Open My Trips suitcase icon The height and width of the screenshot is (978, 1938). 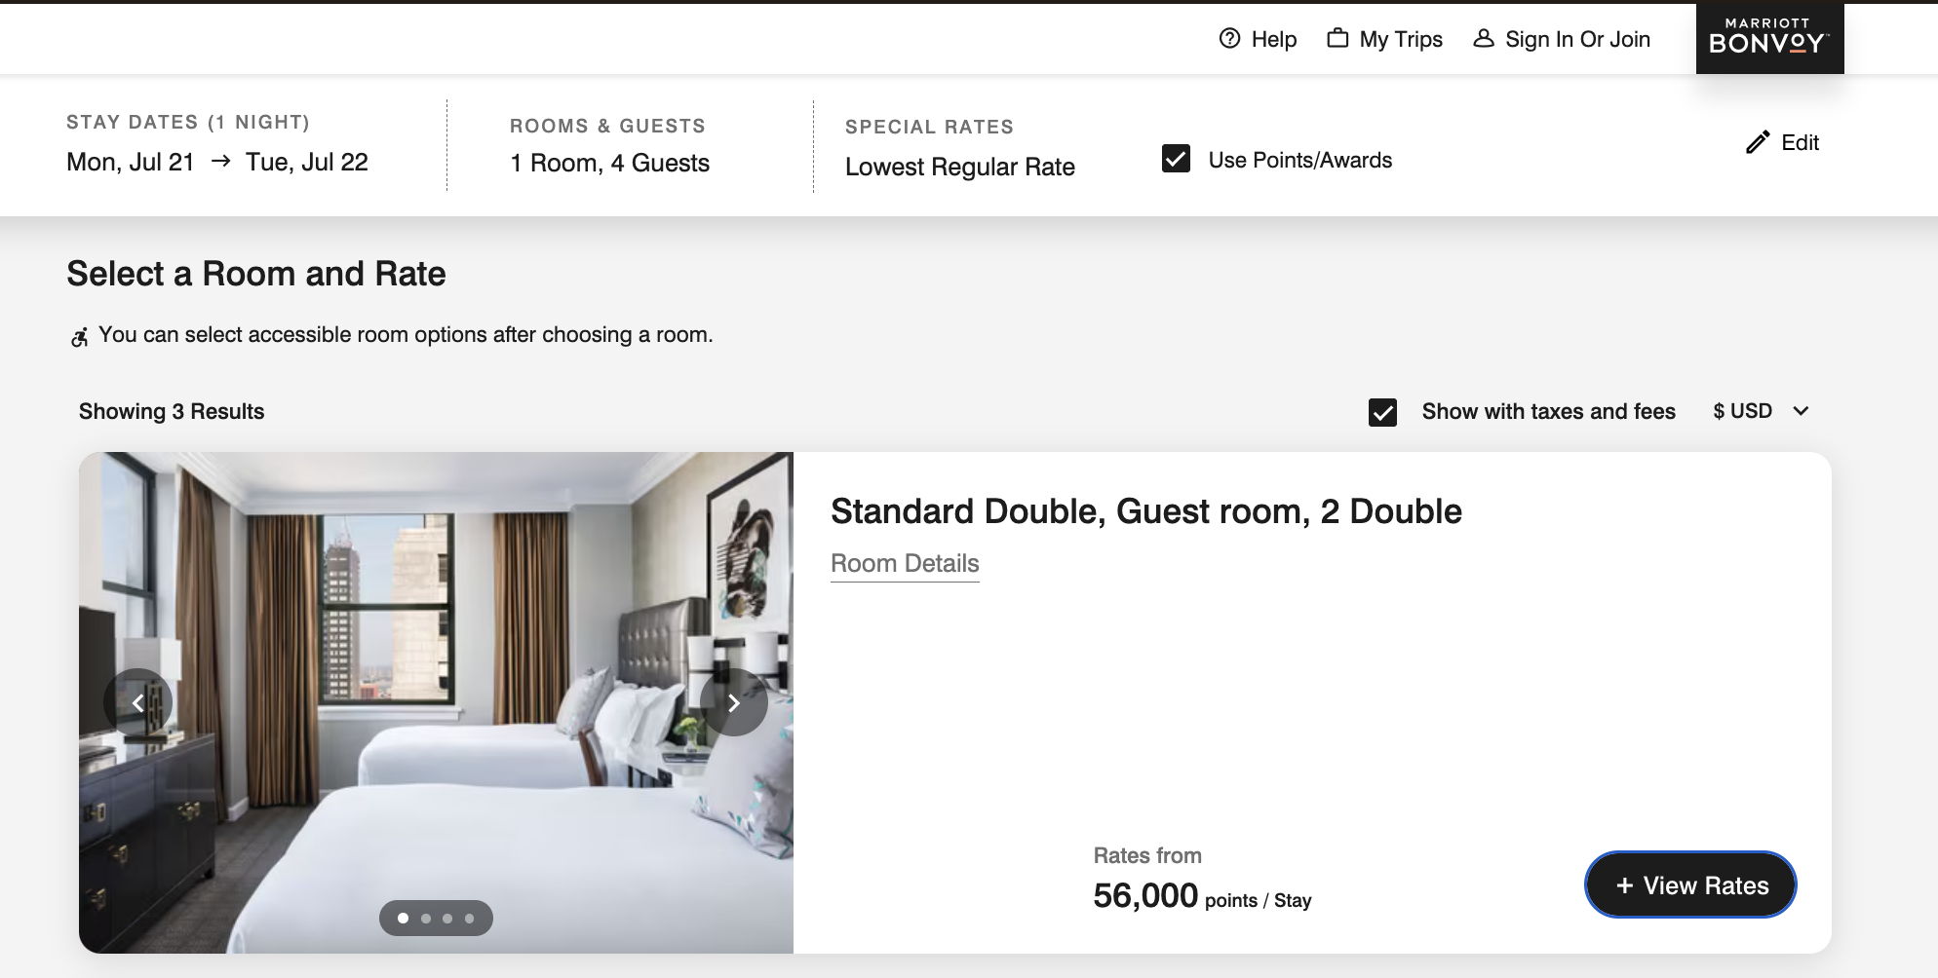(1337, 38)
